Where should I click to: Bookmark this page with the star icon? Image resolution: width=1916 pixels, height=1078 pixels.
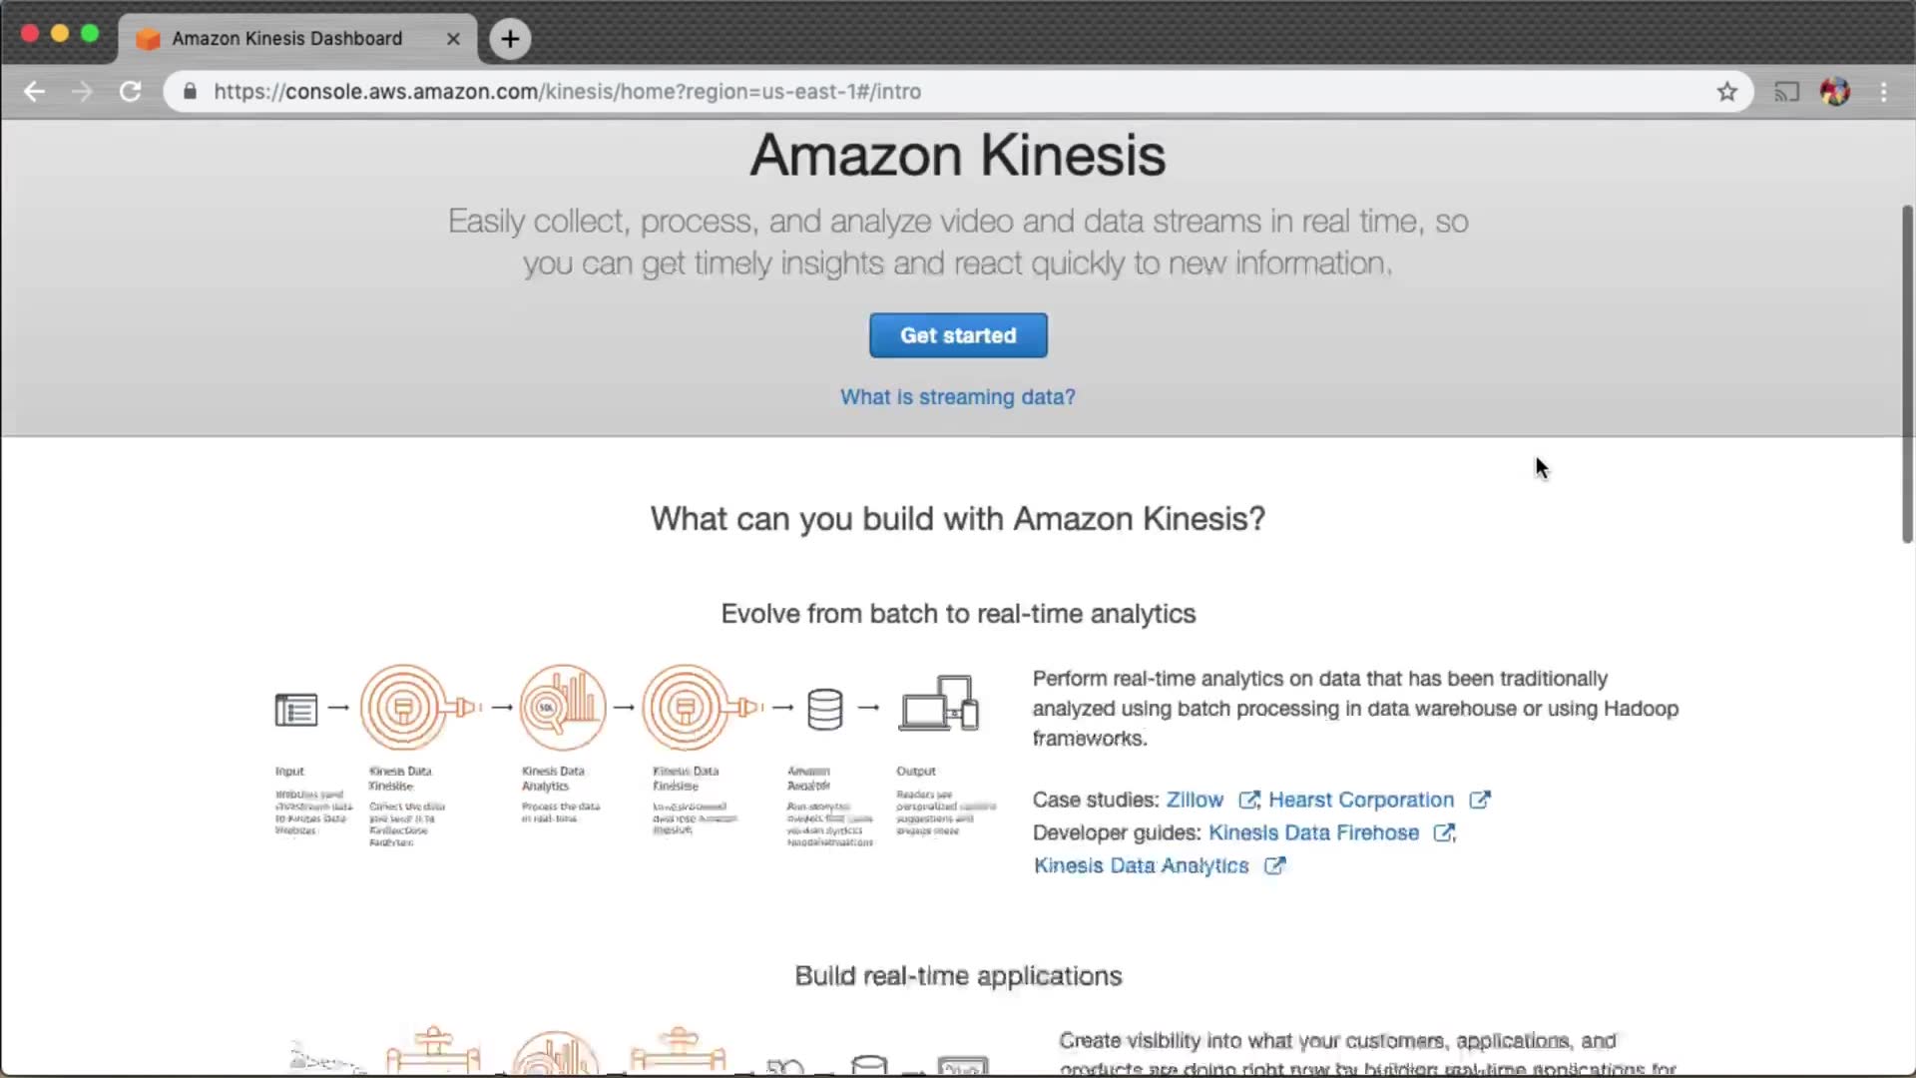point(1727,92)
